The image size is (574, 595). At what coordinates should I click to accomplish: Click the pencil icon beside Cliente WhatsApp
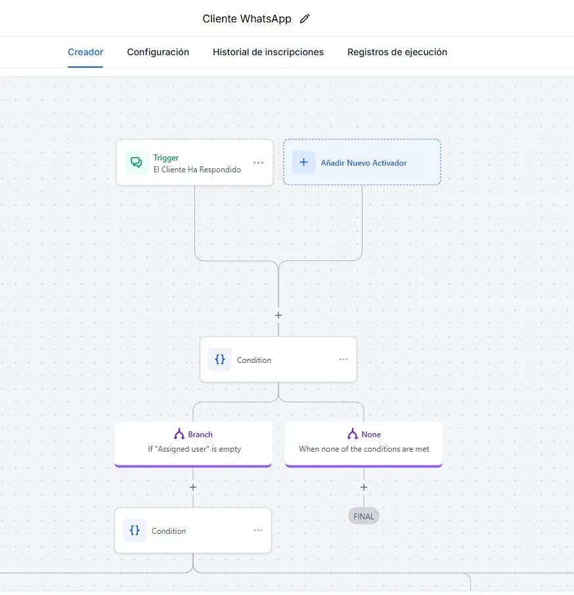click(304, 19)
